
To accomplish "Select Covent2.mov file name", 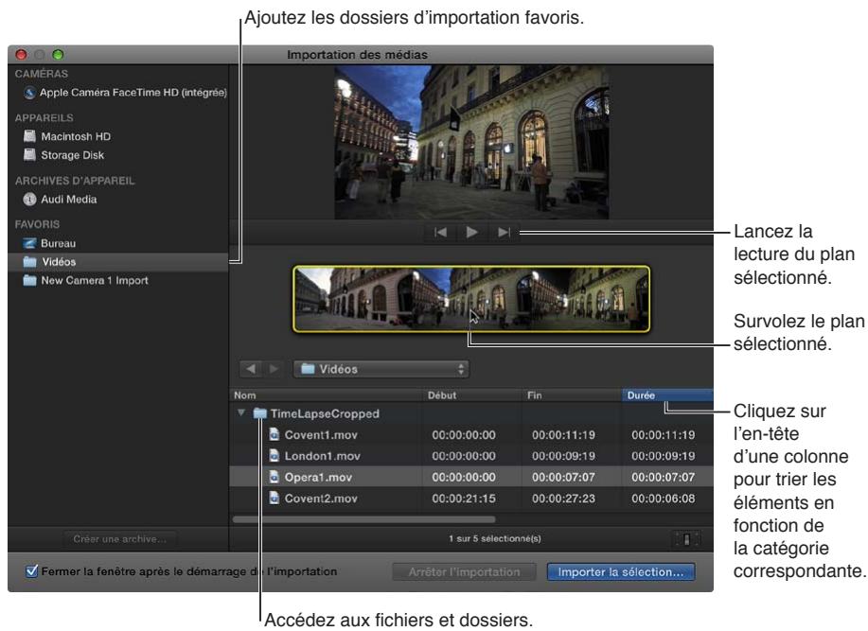I will pyautogui.click(x=321, y=499).
